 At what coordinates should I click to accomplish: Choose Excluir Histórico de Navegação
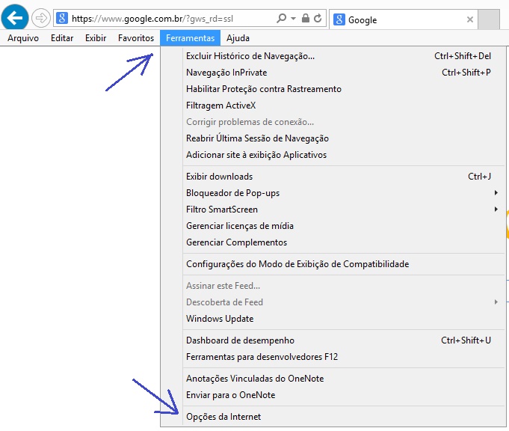click(x=250, y=56)
